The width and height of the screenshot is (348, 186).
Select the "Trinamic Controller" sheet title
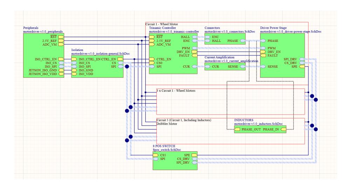click(x=162, y=28)
